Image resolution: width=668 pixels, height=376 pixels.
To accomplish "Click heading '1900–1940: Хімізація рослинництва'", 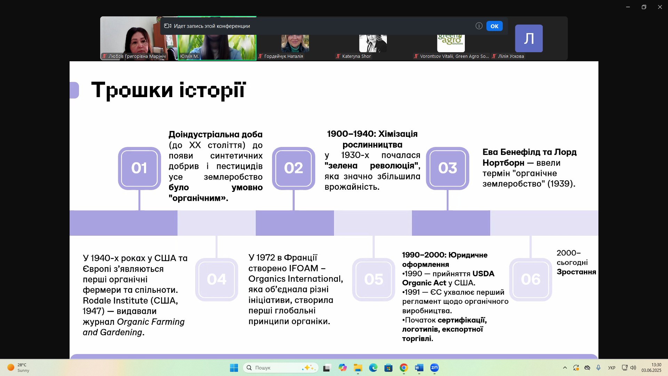I will (x=372, y=139).
